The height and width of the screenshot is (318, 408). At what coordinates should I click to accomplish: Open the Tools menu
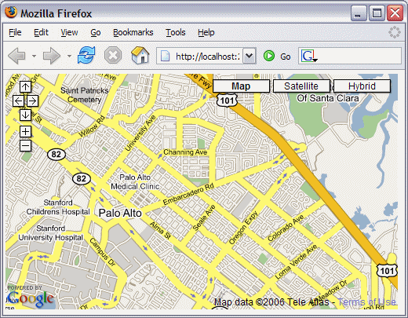pos(176,32)
